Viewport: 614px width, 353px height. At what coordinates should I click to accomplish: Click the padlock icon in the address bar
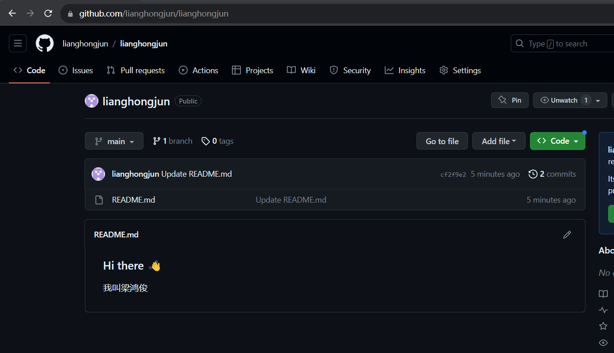(x=70, y=14)
